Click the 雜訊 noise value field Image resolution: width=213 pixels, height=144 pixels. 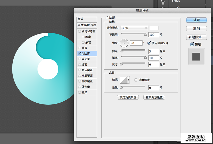154,88
